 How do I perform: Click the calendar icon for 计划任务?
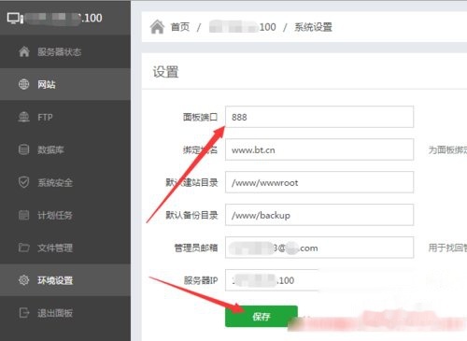pyautogui.click(x=24, y=215)
